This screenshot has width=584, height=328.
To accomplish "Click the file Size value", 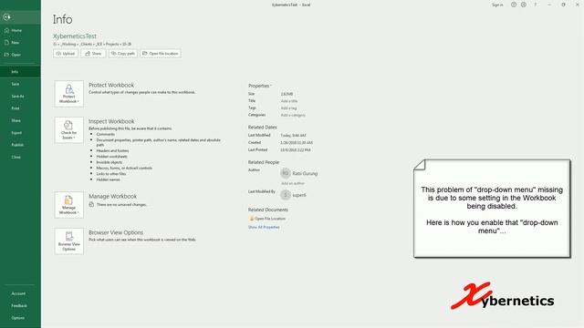I will coord(287,94).
